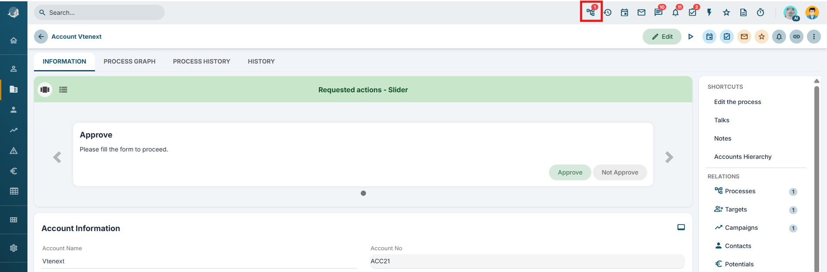Viewport: 827px width, 272px height.
Task: Open the notifications bell with badge 11
Action: pos(675,12)
